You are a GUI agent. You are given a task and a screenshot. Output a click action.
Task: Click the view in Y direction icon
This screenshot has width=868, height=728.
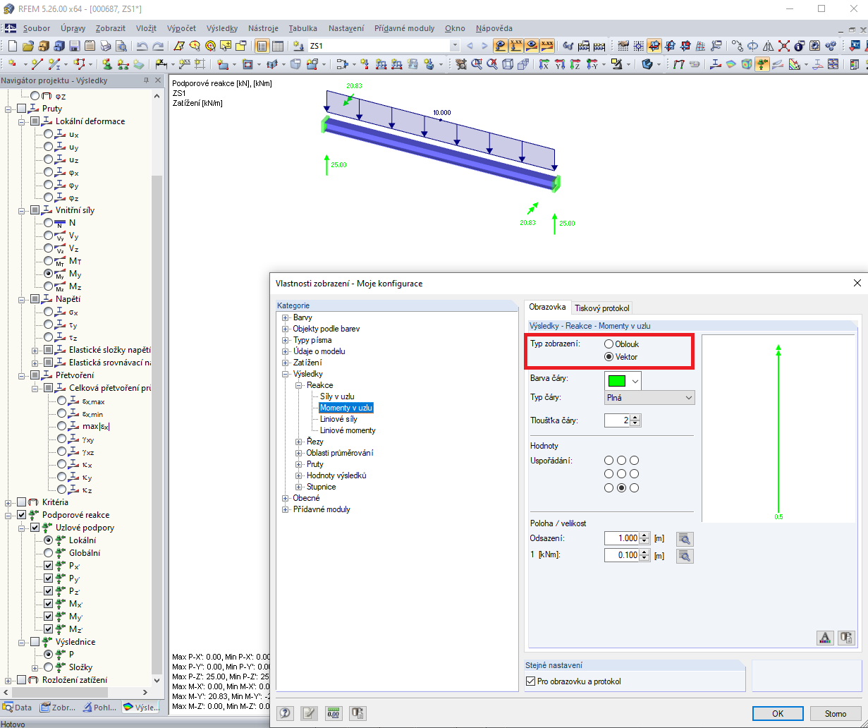pyautogui.click(x=561, y=64)
